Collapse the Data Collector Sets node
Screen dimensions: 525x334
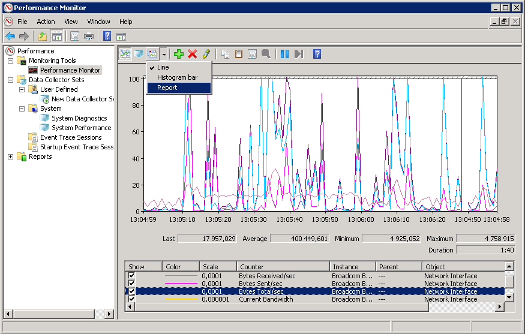pos(11,80)
